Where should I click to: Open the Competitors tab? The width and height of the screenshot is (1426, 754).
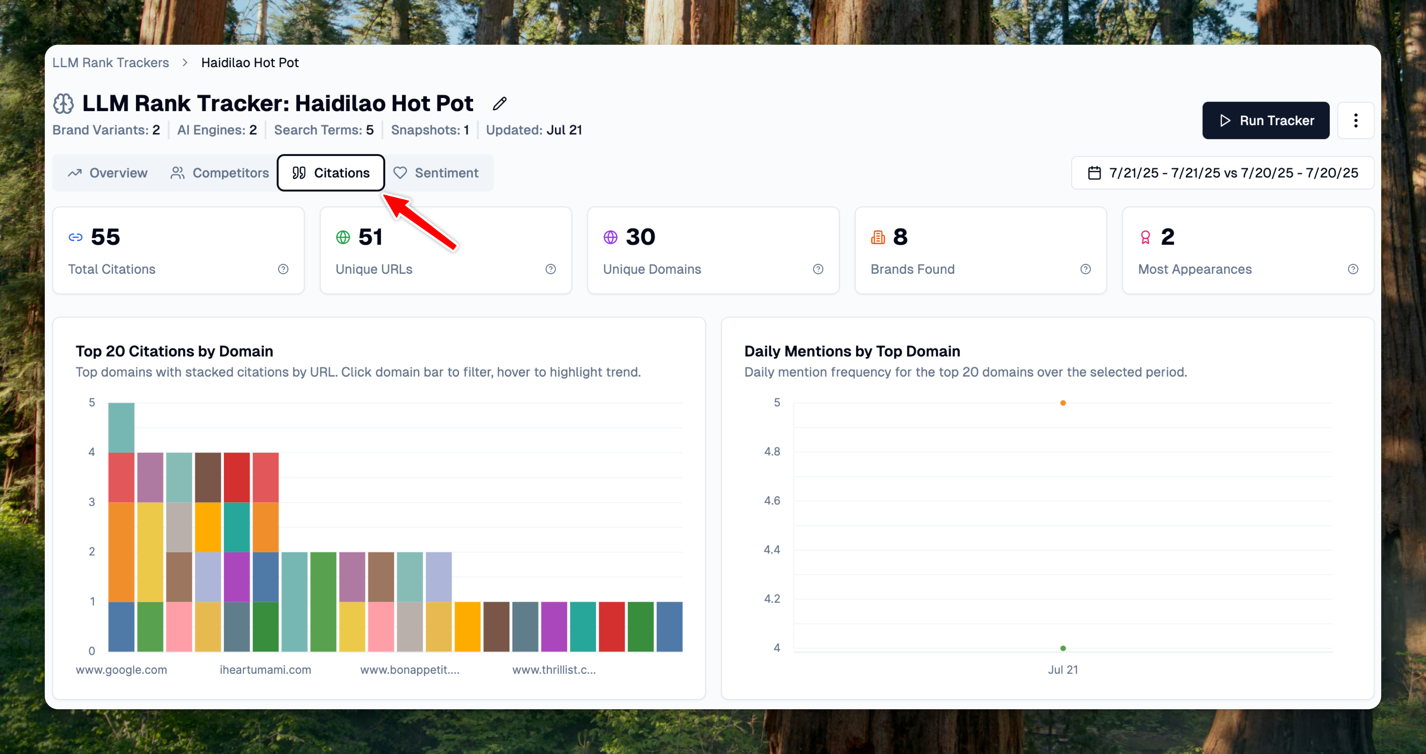coord(220,173)
